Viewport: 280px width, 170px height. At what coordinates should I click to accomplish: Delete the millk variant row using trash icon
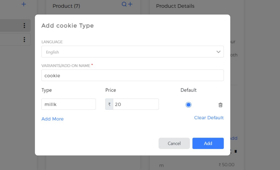pos(220,105)
